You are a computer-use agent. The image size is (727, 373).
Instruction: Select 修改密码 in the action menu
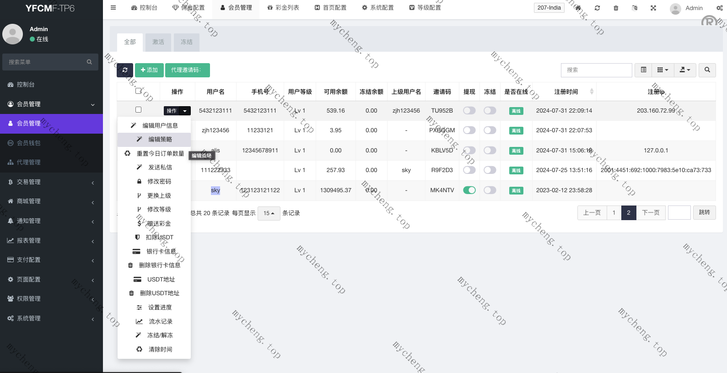click(159, 181)
